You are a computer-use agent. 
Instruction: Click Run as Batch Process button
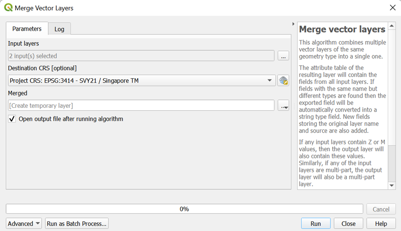77,224
